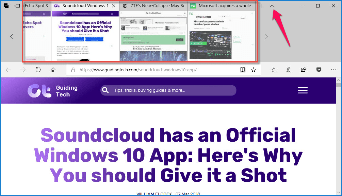Open the tabs you've set aside icon
The image size is (342, 196).
pos(6,6)
